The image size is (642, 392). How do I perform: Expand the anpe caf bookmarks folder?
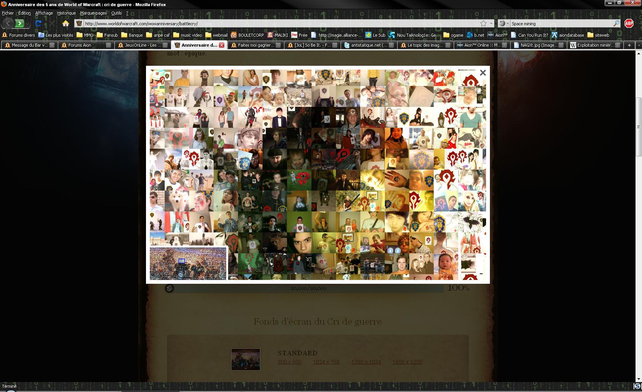pos(158,35)
